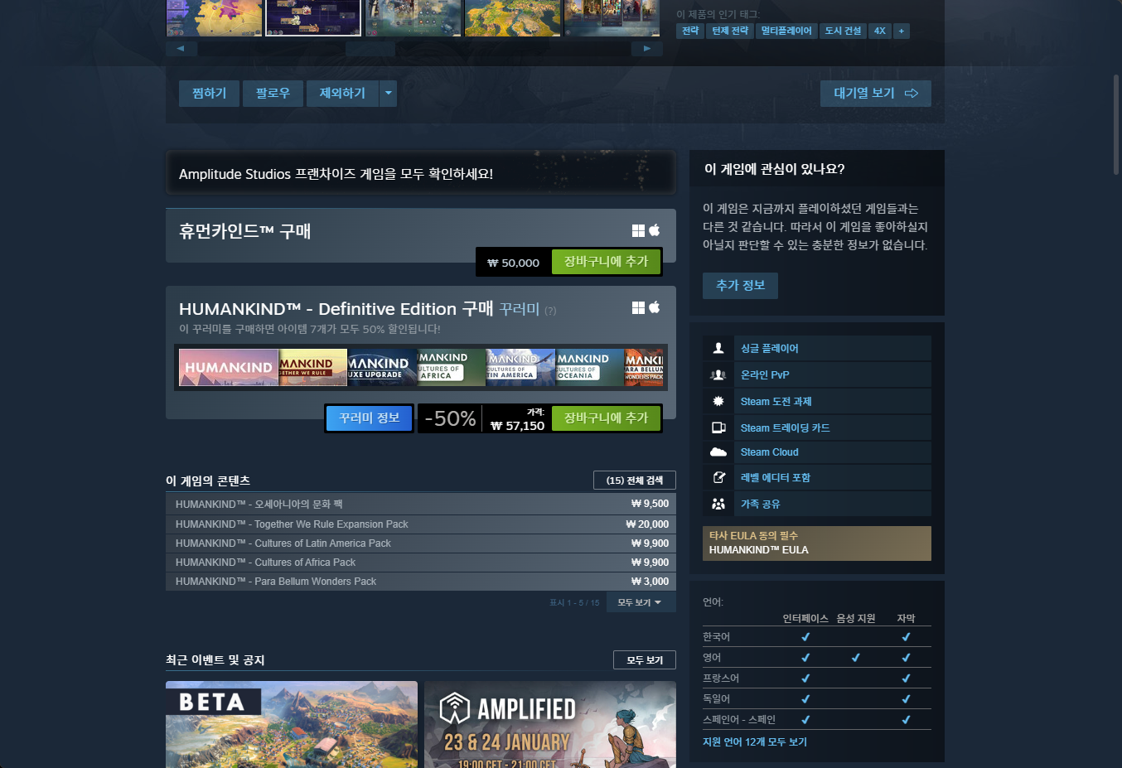Open Cultures of Africa Pack row
The width and height of the screenshot is (1122, 768).
pos(421,563)
